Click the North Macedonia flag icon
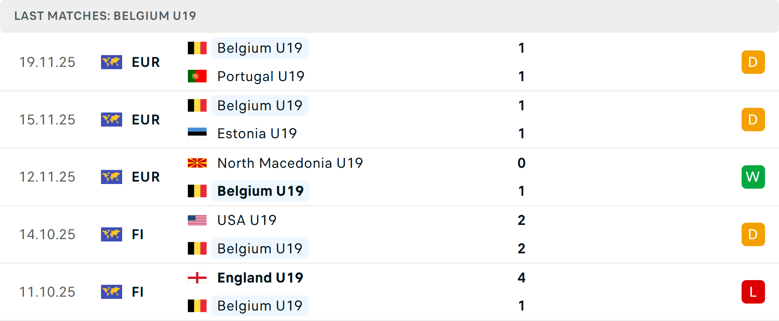The width and height of the screenshot is (779, 321). point(197,163)
